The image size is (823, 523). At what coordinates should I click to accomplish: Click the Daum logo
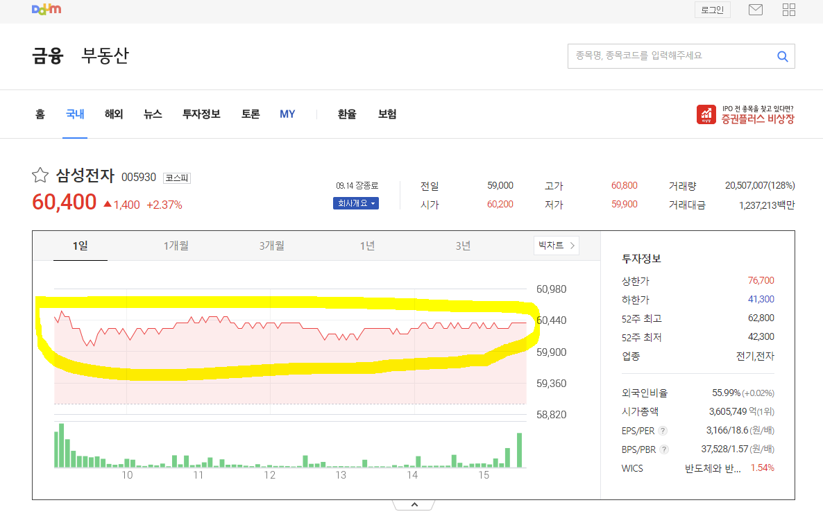click(46, 10)
